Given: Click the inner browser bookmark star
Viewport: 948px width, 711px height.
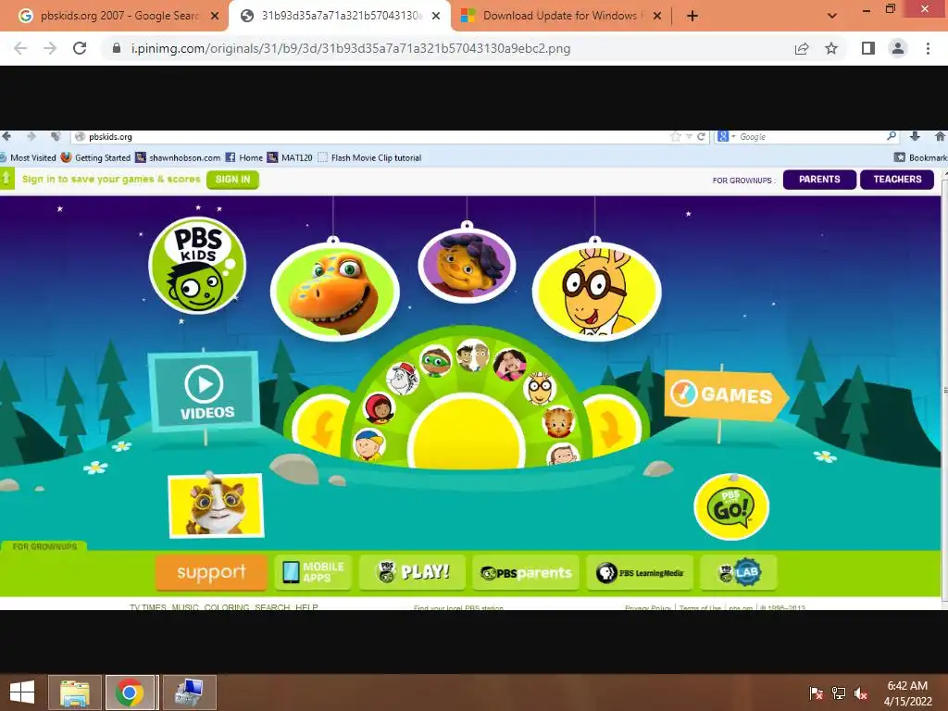Looking at the screenshot, I should point(675,137).
